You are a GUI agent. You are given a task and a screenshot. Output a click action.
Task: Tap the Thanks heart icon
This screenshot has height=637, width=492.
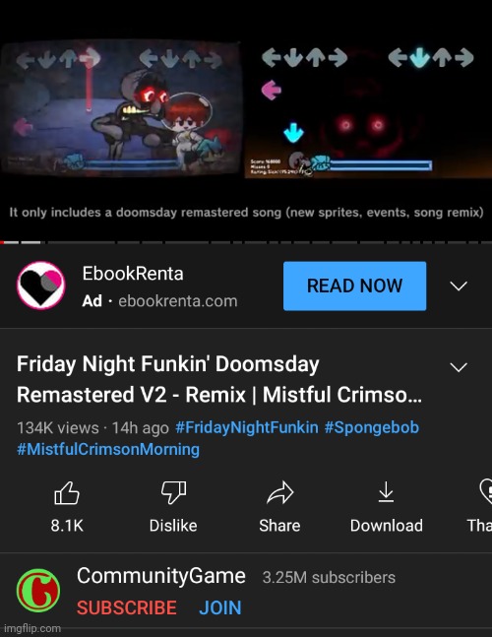(486, 490)
